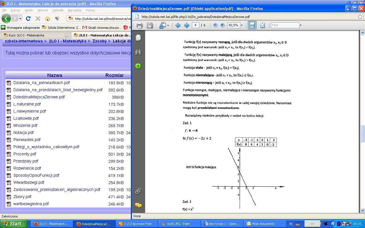The image size is (365, 228).
Task: Open the Attachments paperclip panel
Action: pos(138,191)
